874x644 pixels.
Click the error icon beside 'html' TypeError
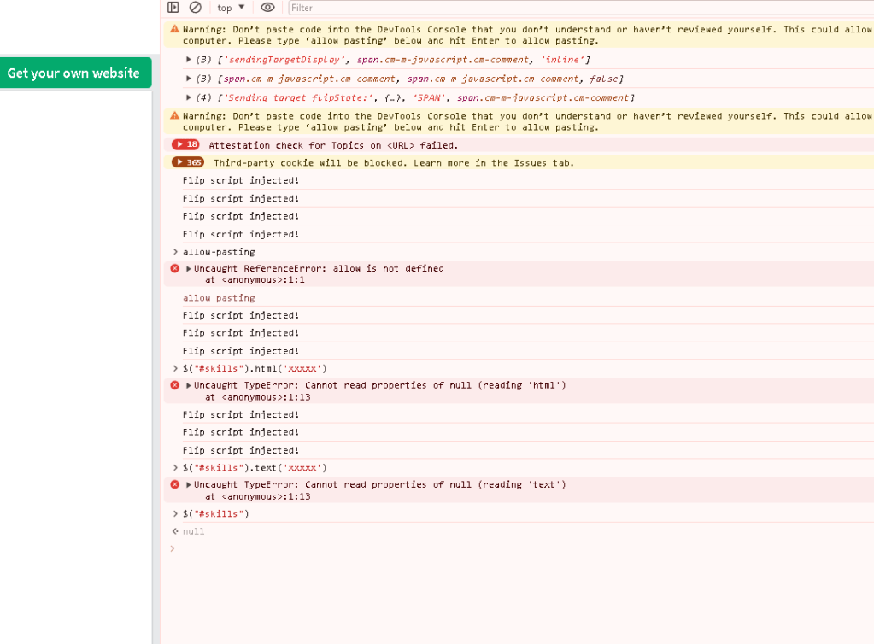pyautogui.click(x=174, y=385)
